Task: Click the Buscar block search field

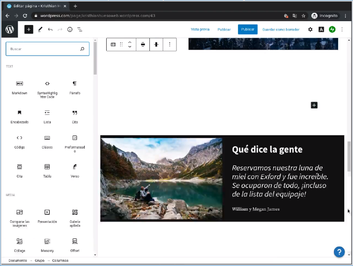Action: [x=47, y=49]
